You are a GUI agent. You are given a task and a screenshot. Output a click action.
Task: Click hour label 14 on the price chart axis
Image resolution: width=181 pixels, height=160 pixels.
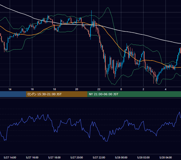pos(10,89)
